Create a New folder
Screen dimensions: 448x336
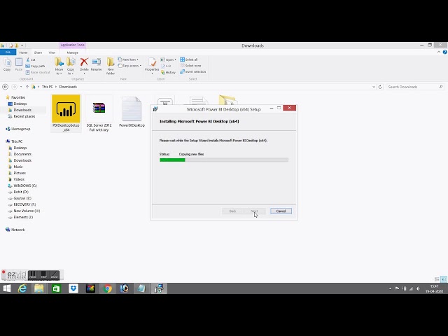pyautogui.click(x=111, y=66)
